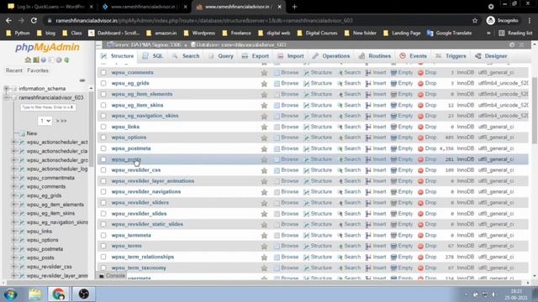Click the Drop icon for wpsu_links
Screen dimensions: 538x302
(420, 127)
